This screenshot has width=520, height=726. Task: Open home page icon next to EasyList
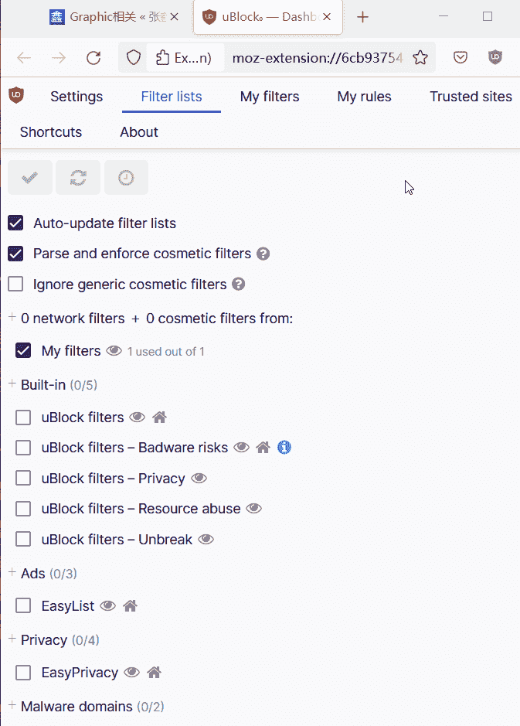pyautogui.click(x=130, y=605)
